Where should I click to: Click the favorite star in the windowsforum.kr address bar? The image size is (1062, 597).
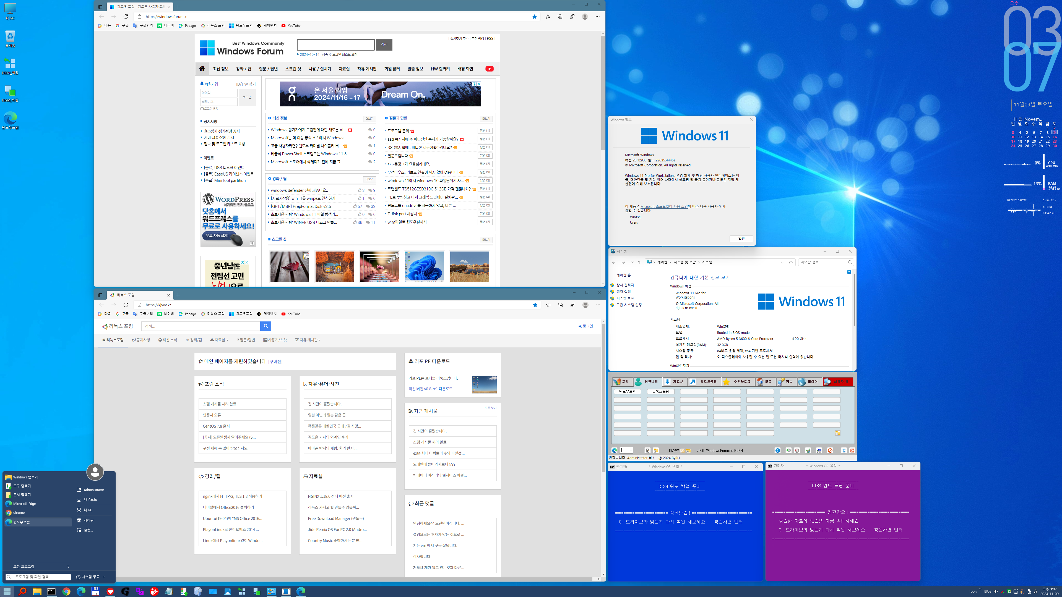click(x=534, y=17)
